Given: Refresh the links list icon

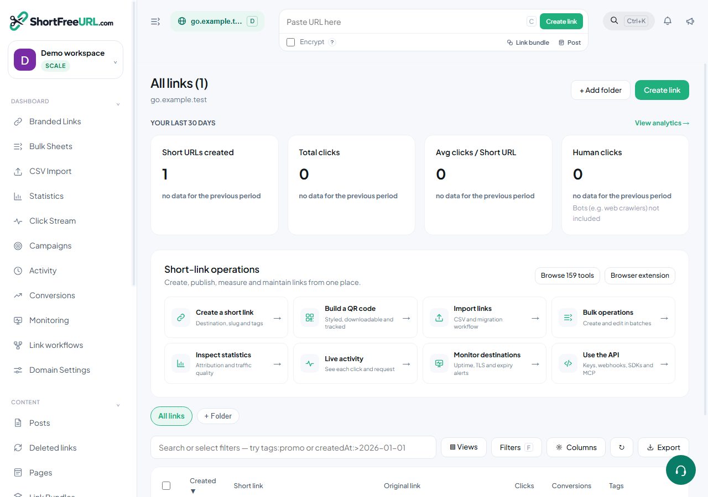Looking at the screenshot, I should 622,447.
